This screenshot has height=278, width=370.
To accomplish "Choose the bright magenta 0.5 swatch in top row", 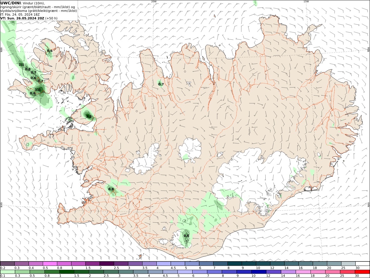I will click(x=50, y=264).
